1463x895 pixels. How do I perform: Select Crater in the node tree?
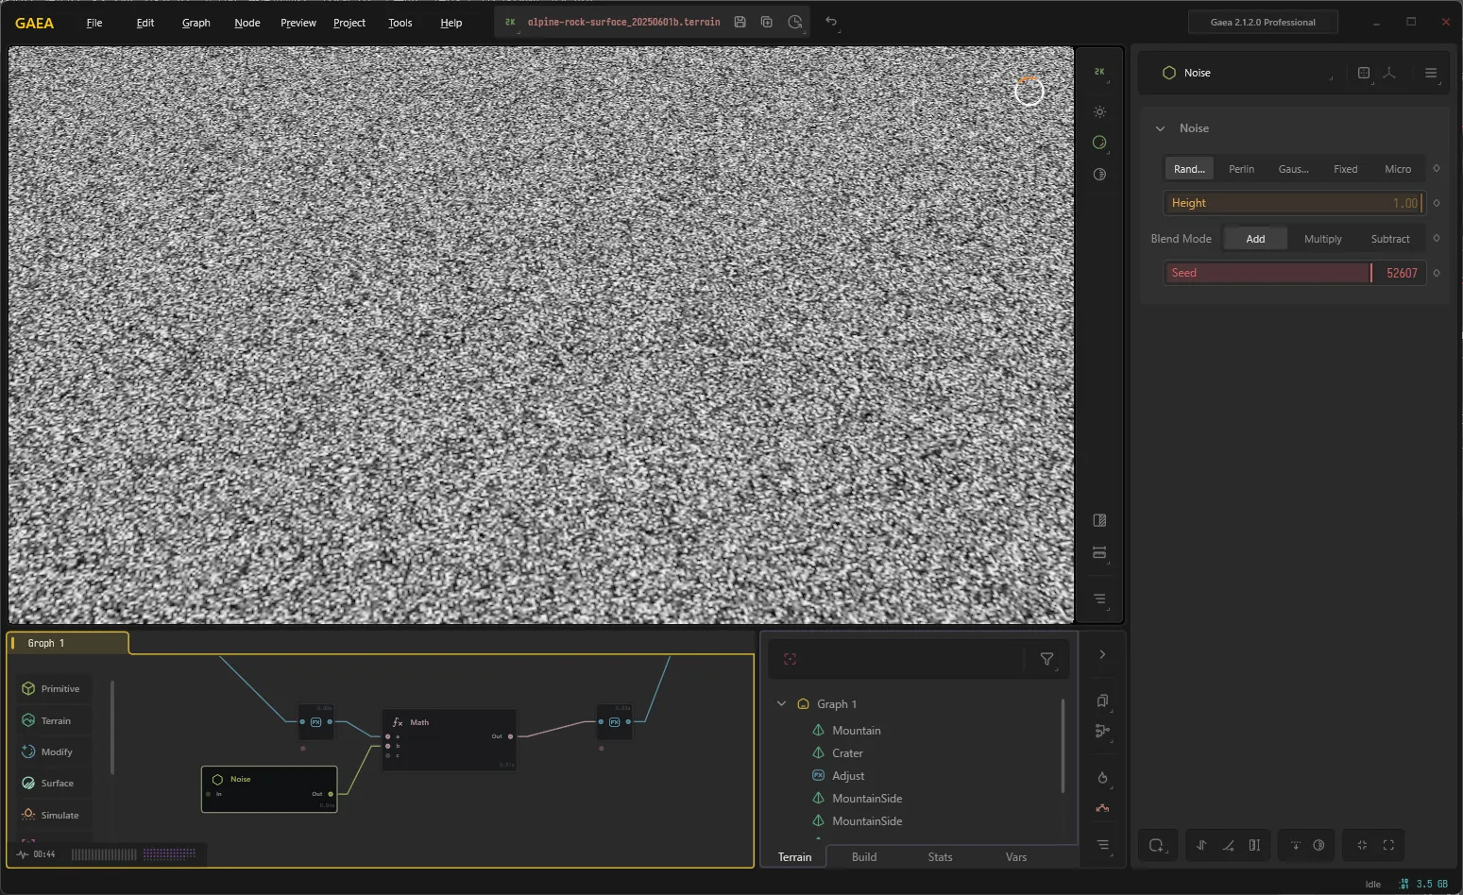pyautogui.click(x=847, y=753)
